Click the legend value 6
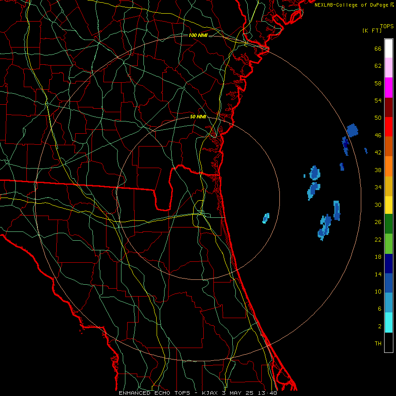The height and width of the screenshot is (396, 396). point(379,309)
